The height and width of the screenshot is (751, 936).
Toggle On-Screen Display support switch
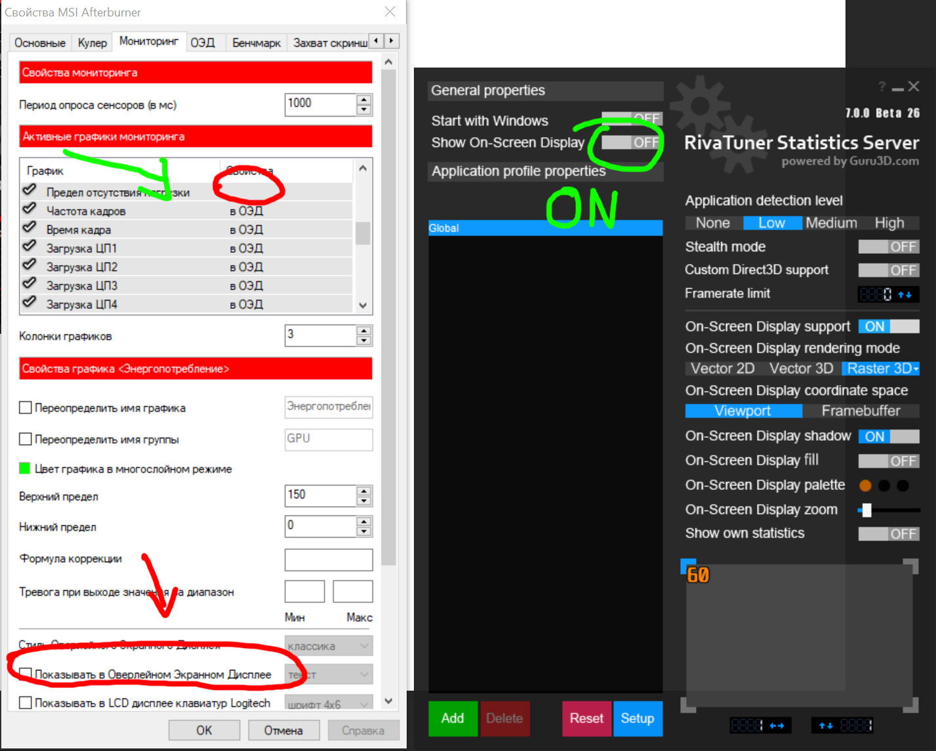[x=889, y=327]
